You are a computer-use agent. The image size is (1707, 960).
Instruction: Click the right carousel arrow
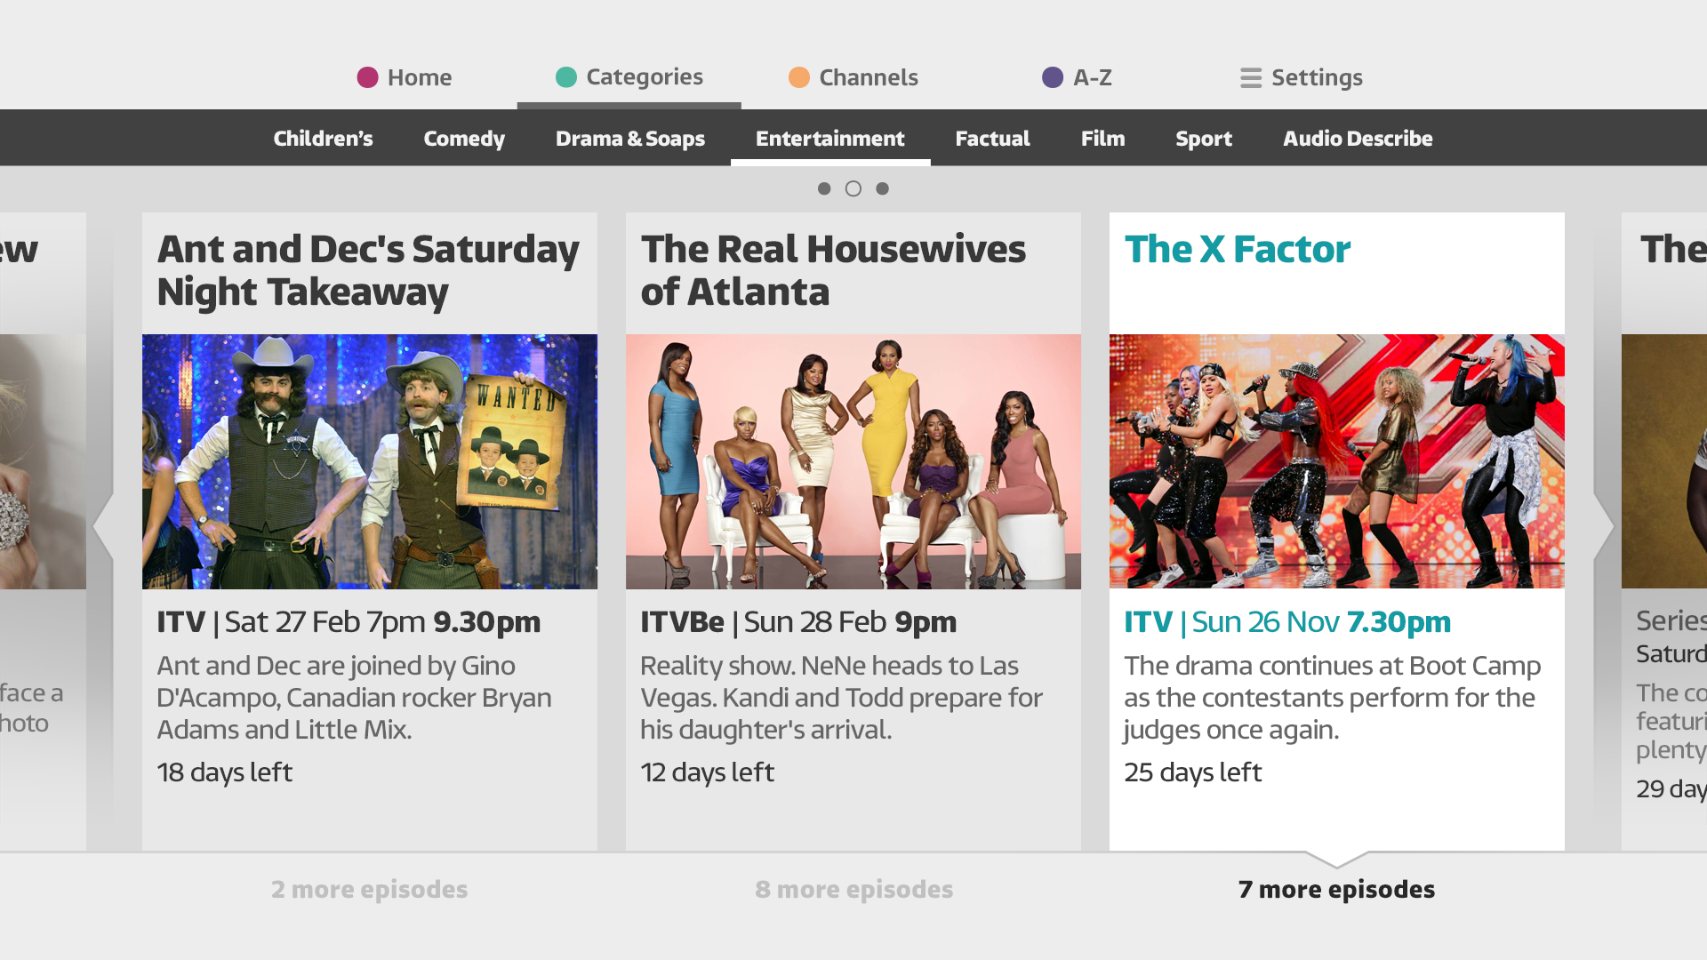click(x=1604, y=526)
